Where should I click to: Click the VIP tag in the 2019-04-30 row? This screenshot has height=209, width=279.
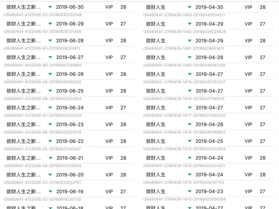pyautogui.click(x=249, y=7)
